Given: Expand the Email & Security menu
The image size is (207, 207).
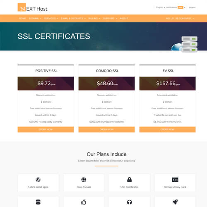Looking at the screenshot, I should (73, 18).
